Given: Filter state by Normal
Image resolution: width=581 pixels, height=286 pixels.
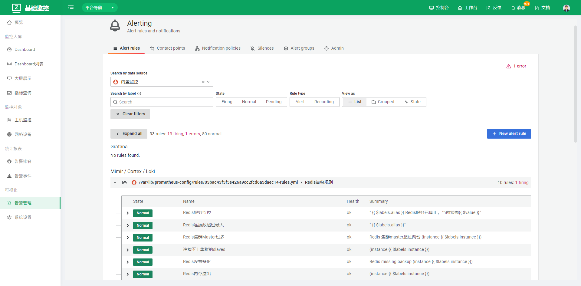Looking at the screenshot, I should click(x=249, y=102).
